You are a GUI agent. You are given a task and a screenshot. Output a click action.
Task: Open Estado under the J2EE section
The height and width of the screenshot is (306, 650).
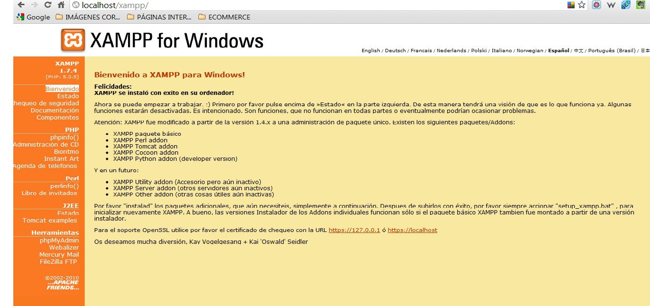pos(68,213)
